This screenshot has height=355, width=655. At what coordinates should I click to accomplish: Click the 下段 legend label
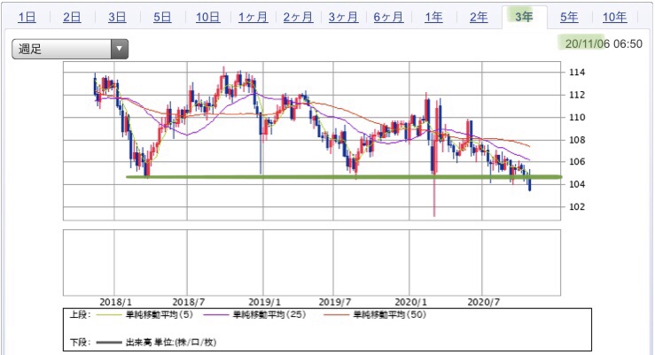(x=80, y=343)
